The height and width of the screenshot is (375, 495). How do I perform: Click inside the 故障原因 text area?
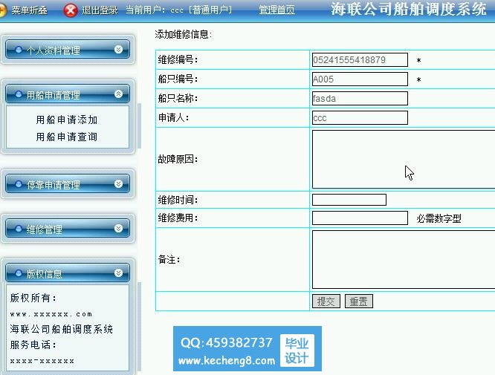pyautogui.click(x=404, y=159)
